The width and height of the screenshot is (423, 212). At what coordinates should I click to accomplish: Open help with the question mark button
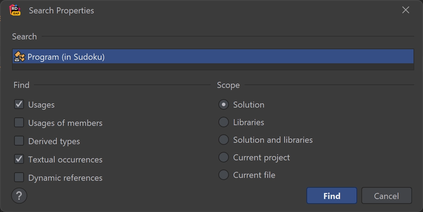click(19, 195)
